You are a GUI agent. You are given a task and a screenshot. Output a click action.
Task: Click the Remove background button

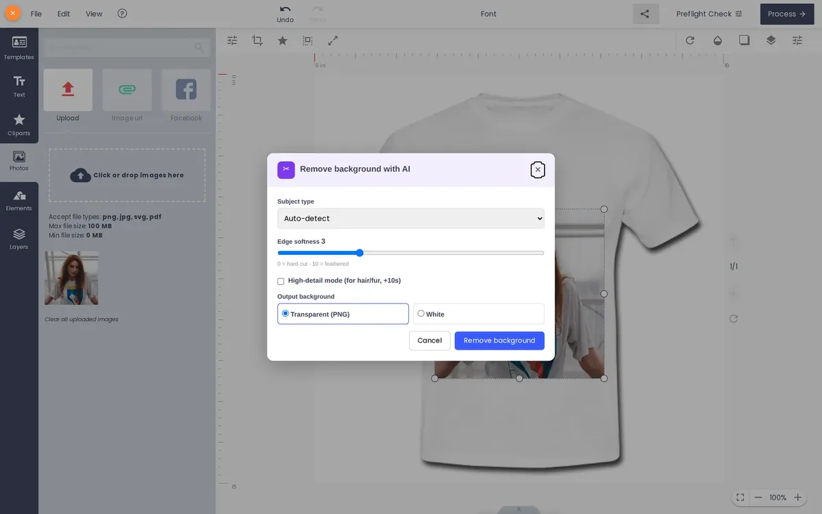499,341
